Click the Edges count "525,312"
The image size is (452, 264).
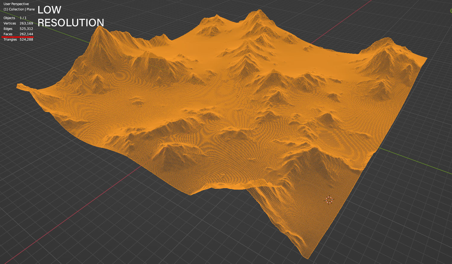26,29
